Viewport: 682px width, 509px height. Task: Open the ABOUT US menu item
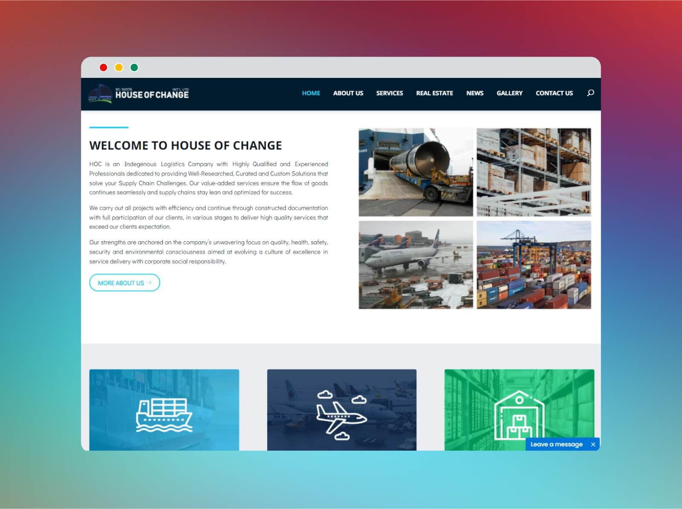coord(348,93)
